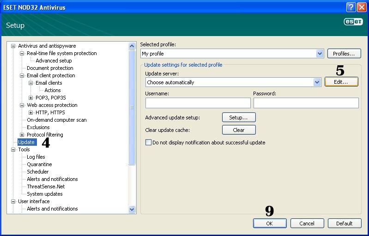369x236 pixels.
Task: Select POP3, POP3S tree item
Action: click(x=51, y=98)
